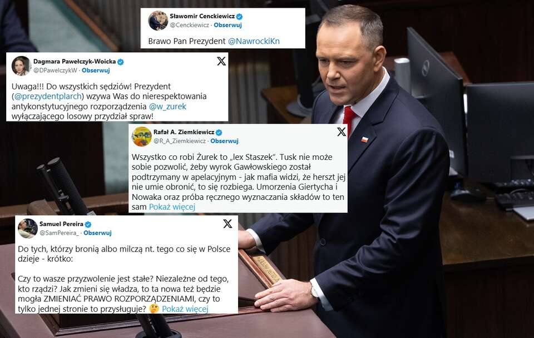Click Samuel Pereira verified badge
Viewport: 534px width, 338px height.
[x=88, y=224]
